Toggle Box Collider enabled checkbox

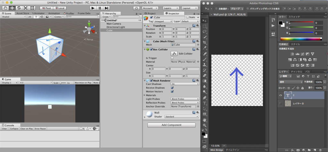pyautogui.click(x=152, y=49)
